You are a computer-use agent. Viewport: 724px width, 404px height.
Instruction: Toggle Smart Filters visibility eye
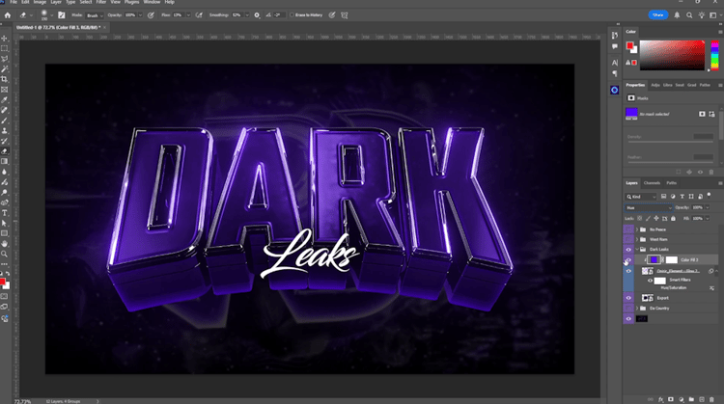(x=650, y=281)
